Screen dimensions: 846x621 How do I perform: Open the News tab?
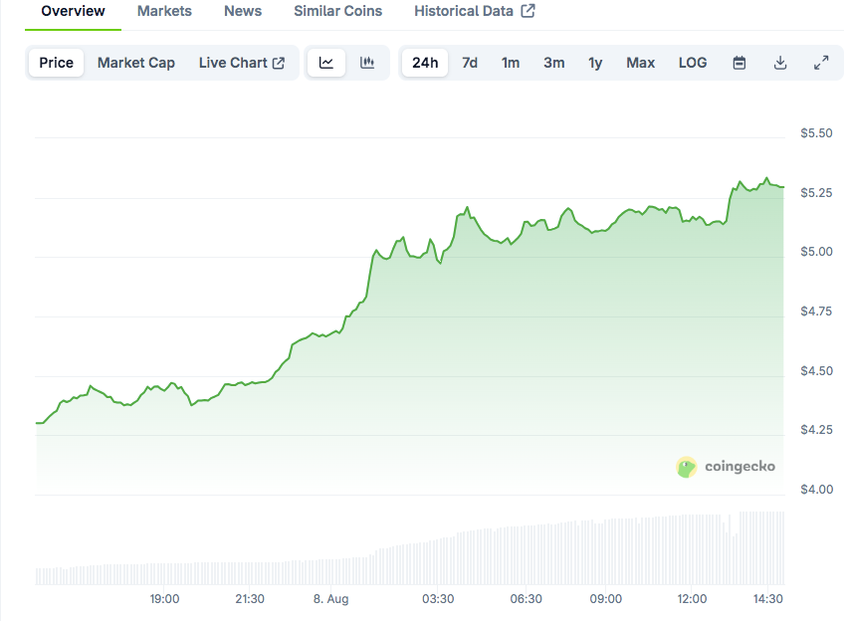[x=243, y=11]
